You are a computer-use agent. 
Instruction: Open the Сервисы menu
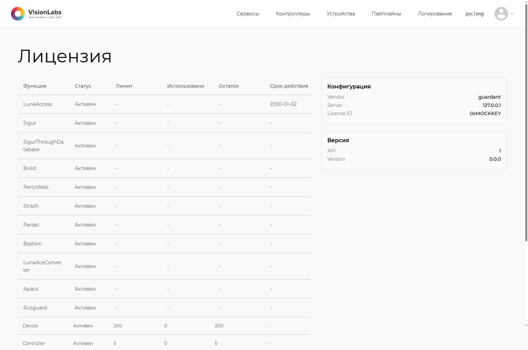[x=248, y=14]
